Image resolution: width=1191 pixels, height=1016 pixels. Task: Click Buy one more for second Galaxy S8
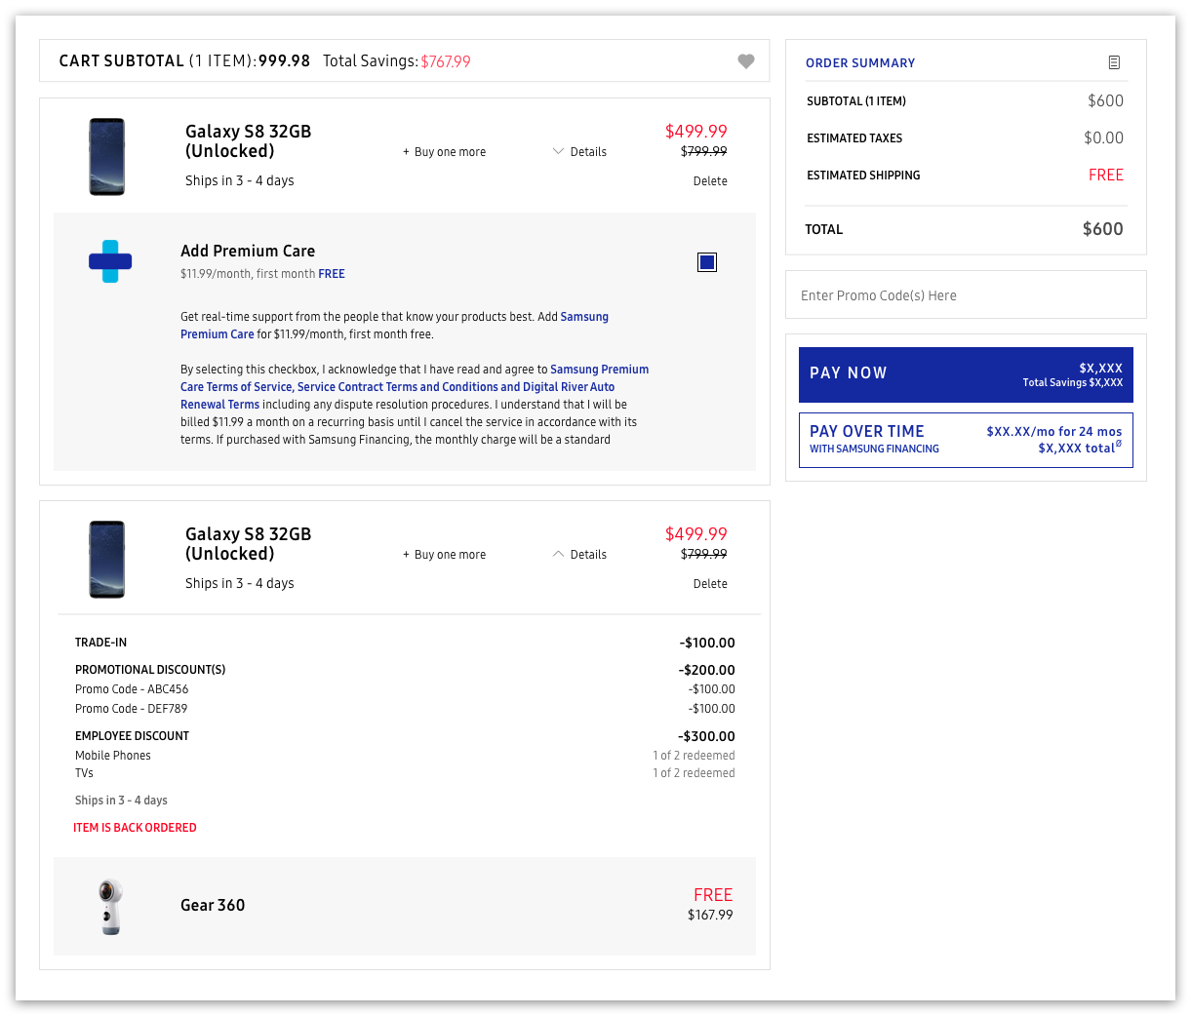[445, 555]
